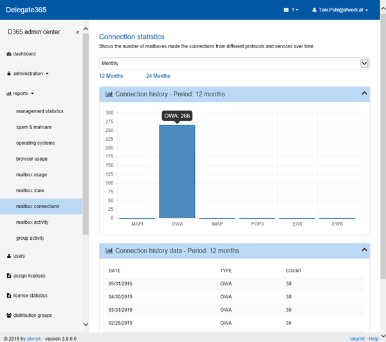Click the mail envelope icon in header
386x342 pixels.
pyautogui.click(x=286, y=10)
